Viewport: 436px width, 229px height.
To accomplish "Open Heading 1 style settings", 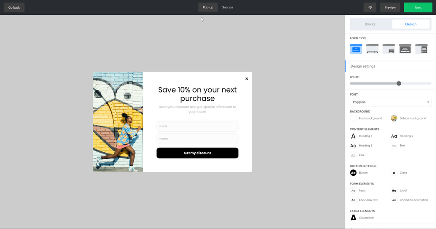I will click(354, 136).
